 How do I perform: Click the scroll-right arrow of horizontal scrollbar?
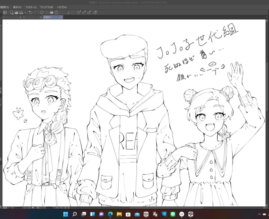[264, 208]
